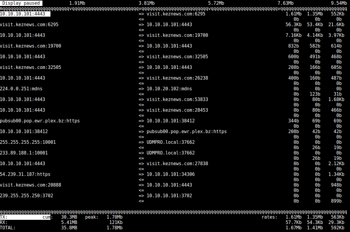Click the 948b rate value
350x232 pixels.
point(336,185)
